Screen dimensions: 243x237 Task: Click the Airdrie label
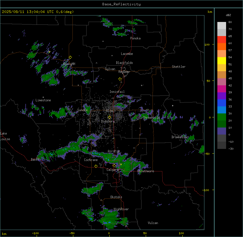pos(114,151)
